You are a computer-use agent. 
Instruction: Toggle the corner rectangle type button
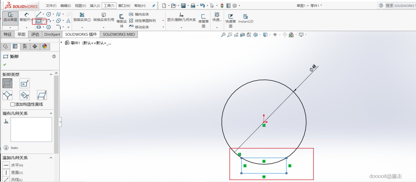[x=7, y=83]
